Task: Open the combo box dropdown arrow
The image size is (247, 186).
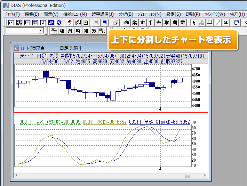Action: pyautogui.click(x=41, y=31)
